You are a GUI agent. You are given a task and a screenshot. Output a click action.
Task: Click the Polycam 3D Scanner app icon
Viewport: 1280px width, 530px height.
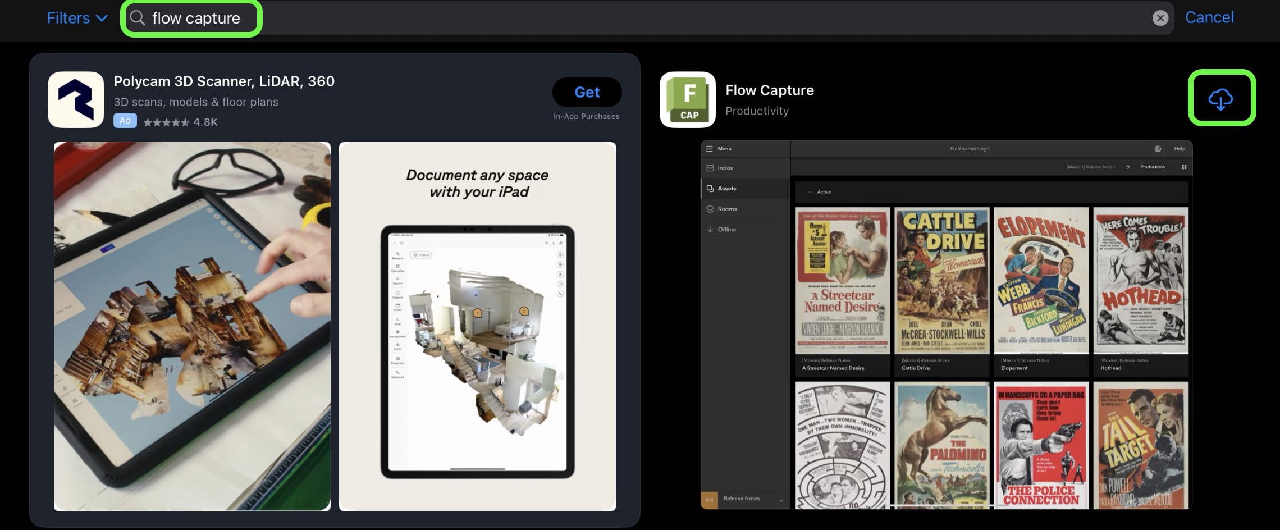pos(75,99)
